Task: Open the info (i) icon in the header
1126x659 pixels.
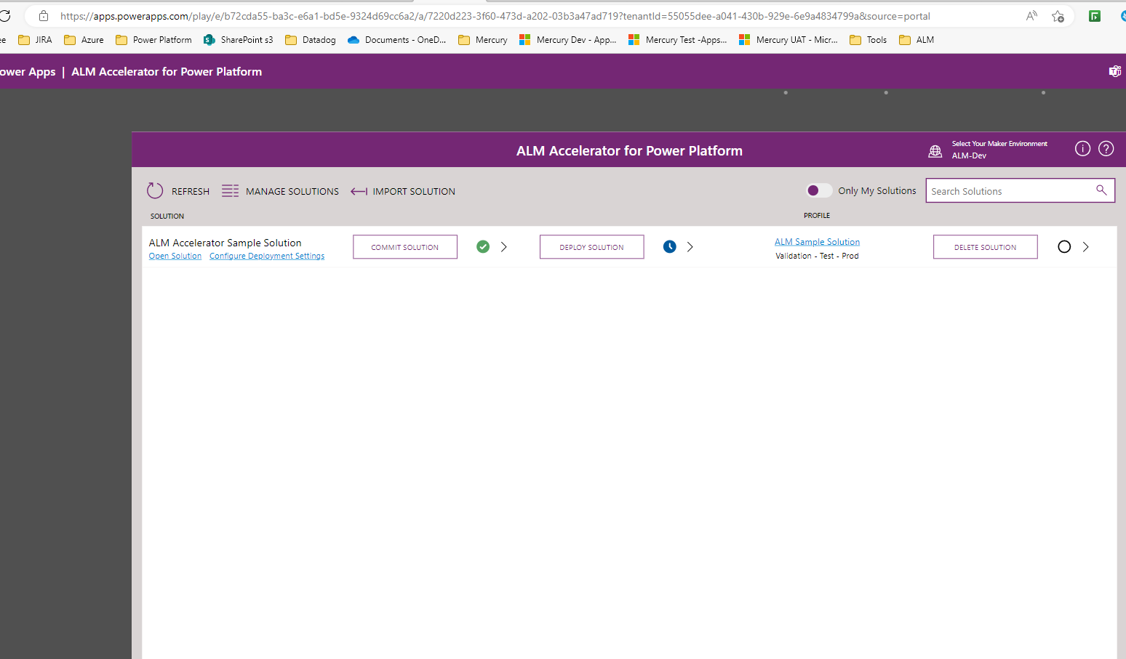Action: click(x=1082, y=148)
